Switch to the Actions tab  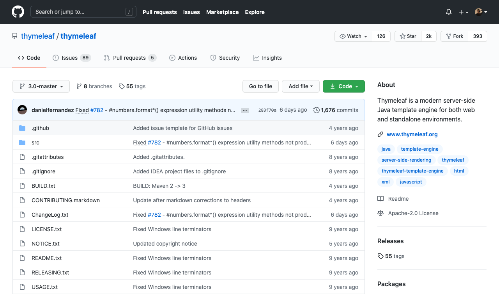click(x=183, y=58)
